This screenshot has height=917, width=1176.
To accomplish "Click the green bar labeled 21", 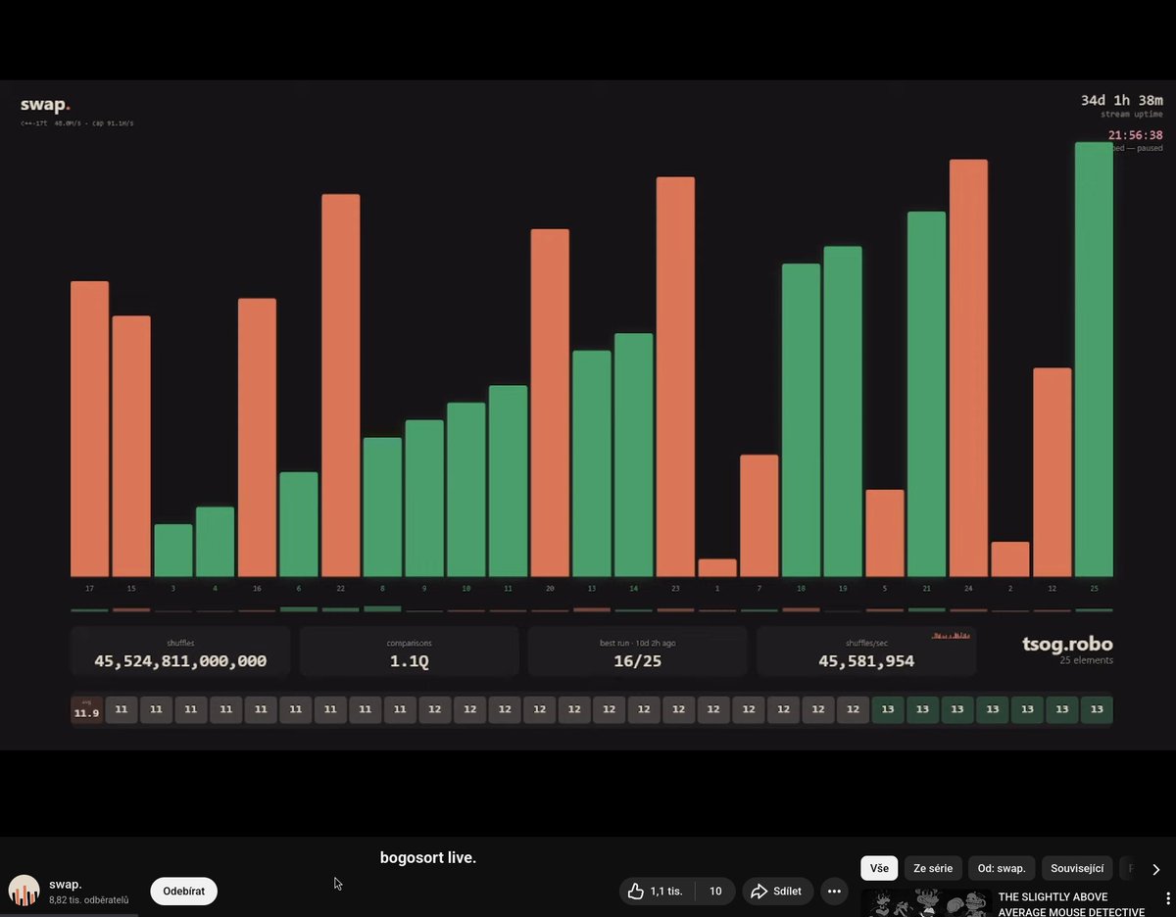I will coord(926,395).
